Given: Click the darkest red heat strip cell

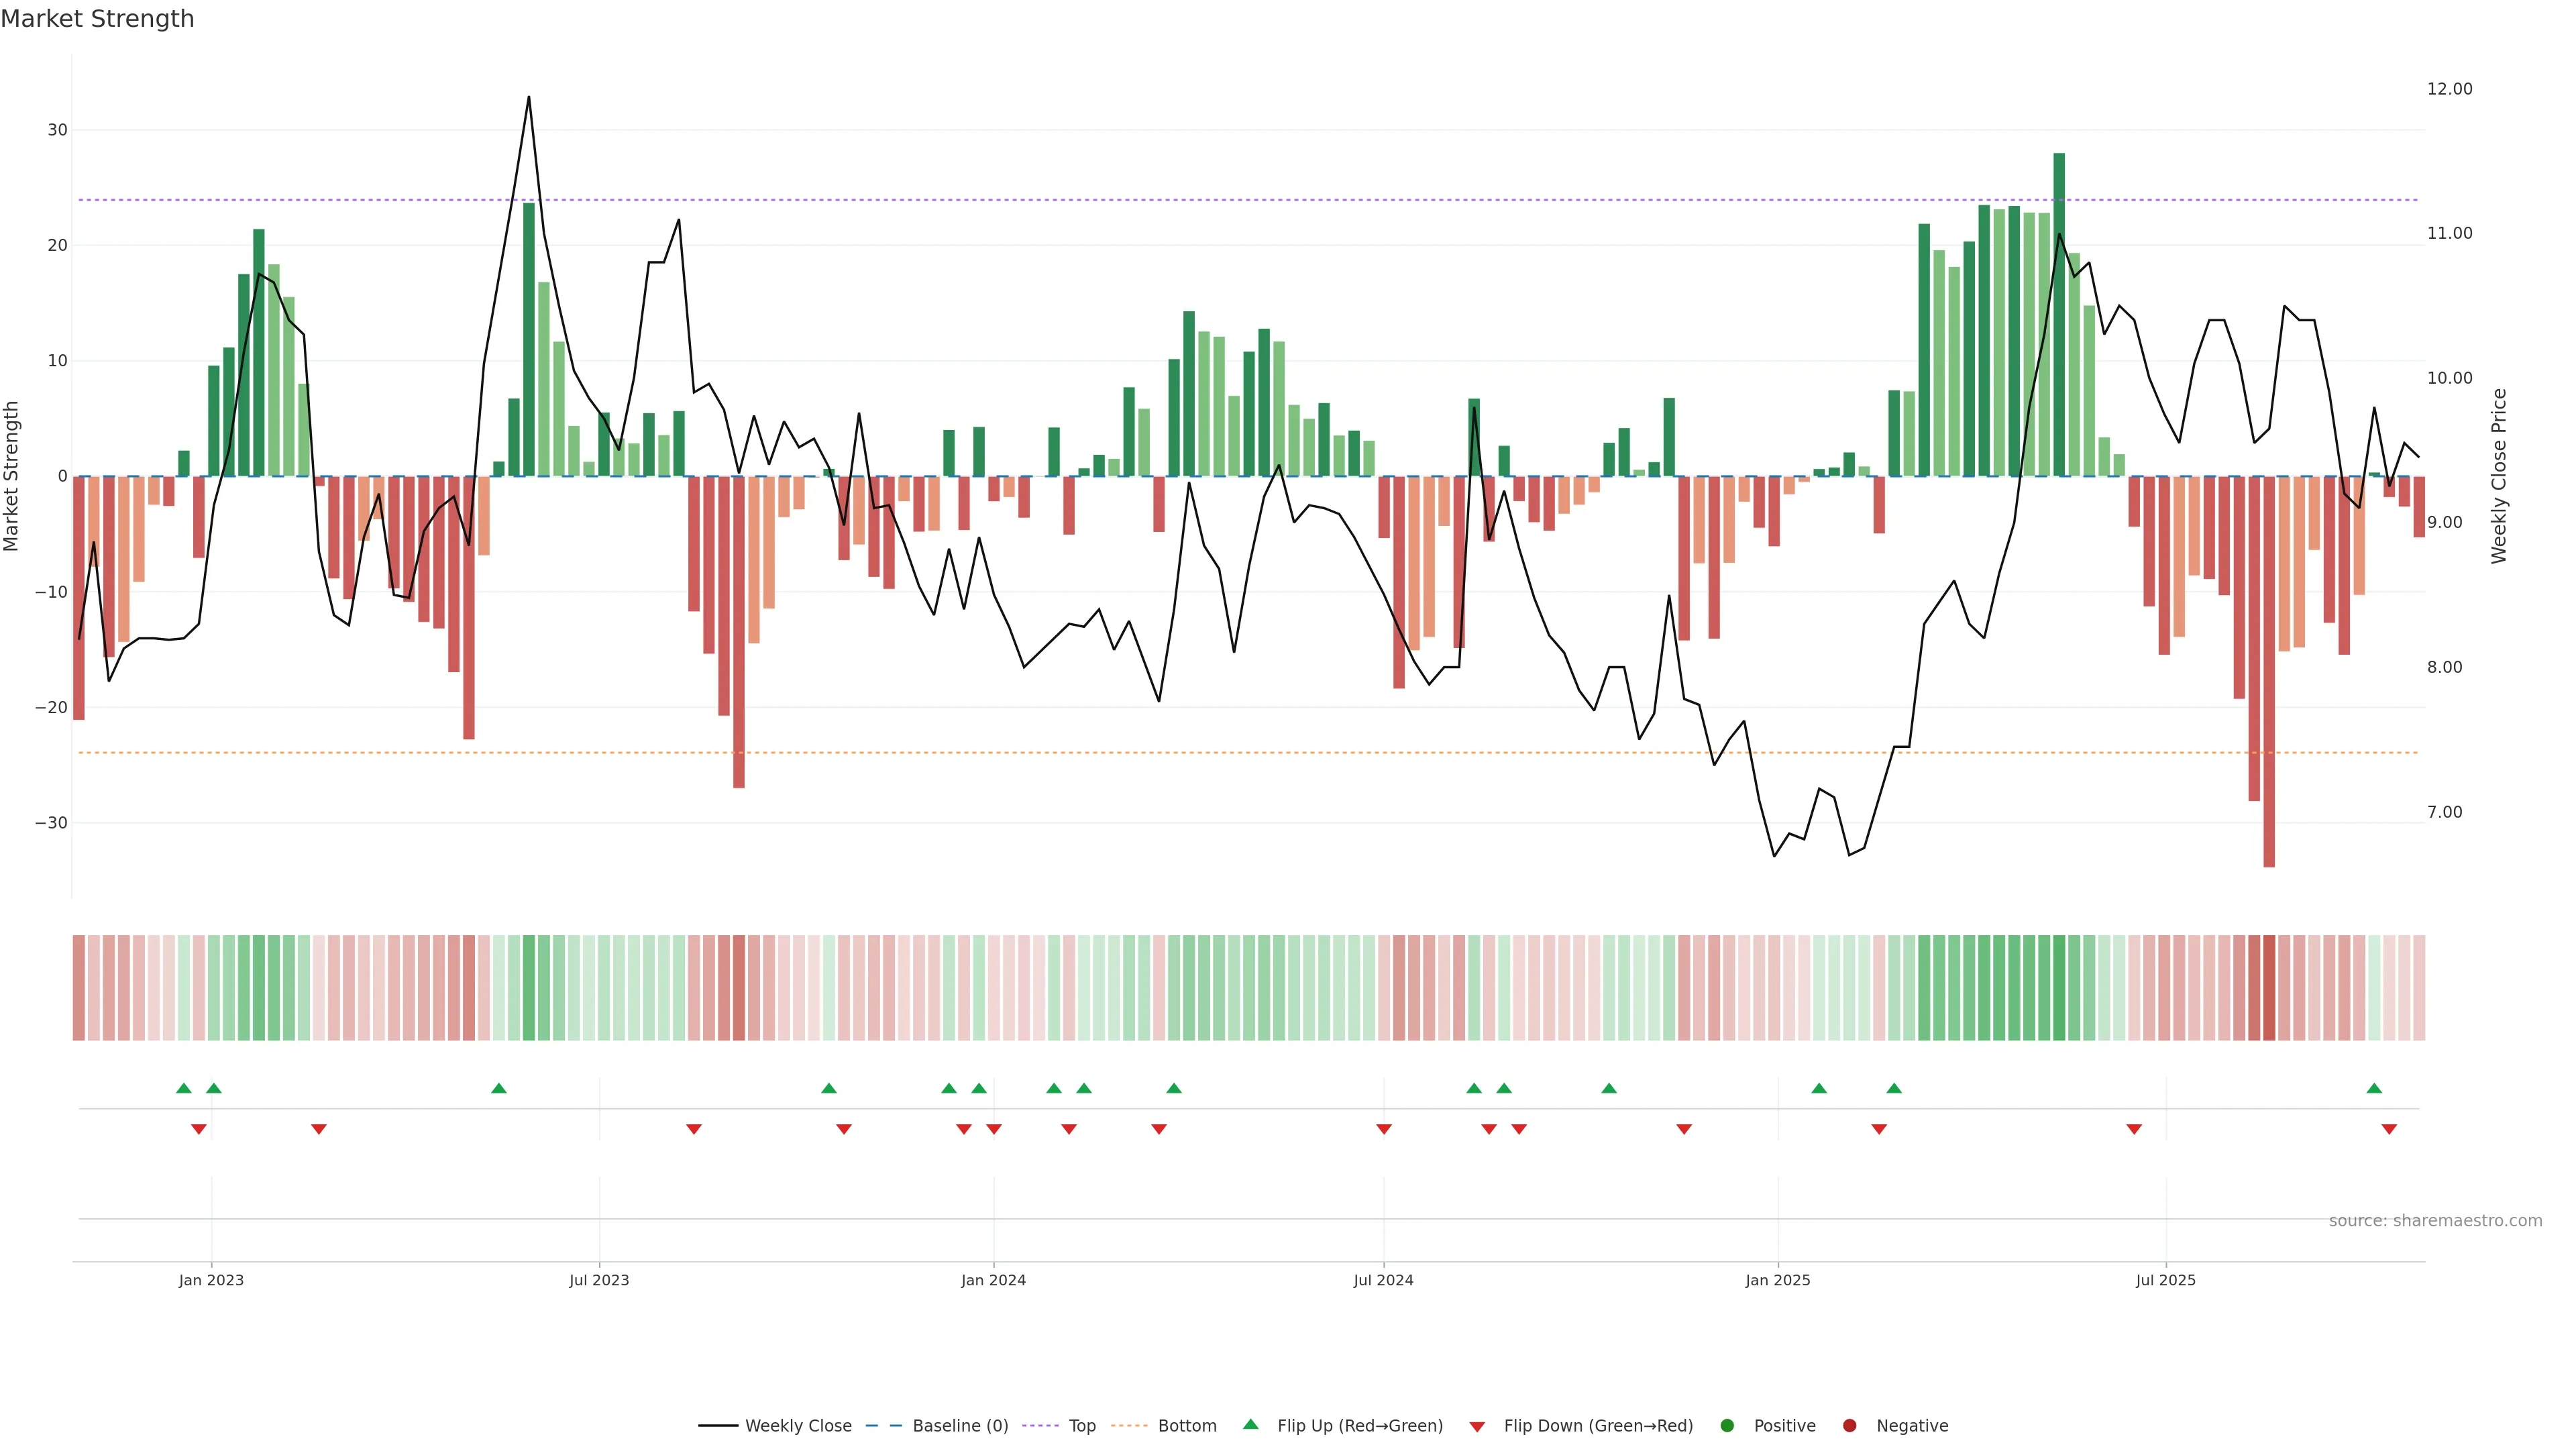Looking at the screenshot, I should coord(2269,987).
